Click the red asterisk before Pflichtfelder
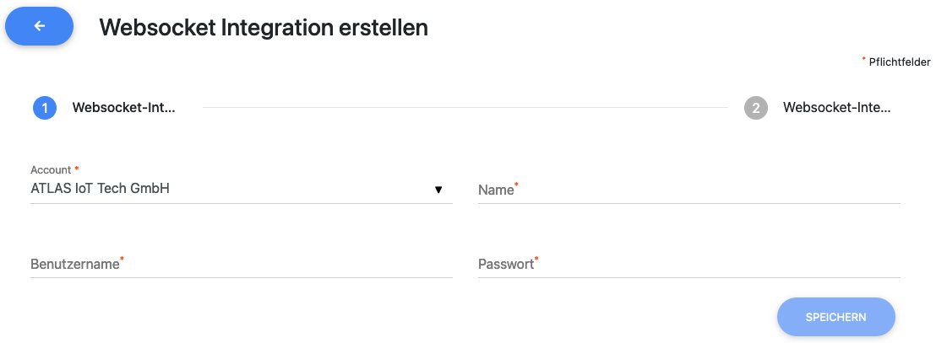Viewport: 936px width, 343px height. point(863,59)
